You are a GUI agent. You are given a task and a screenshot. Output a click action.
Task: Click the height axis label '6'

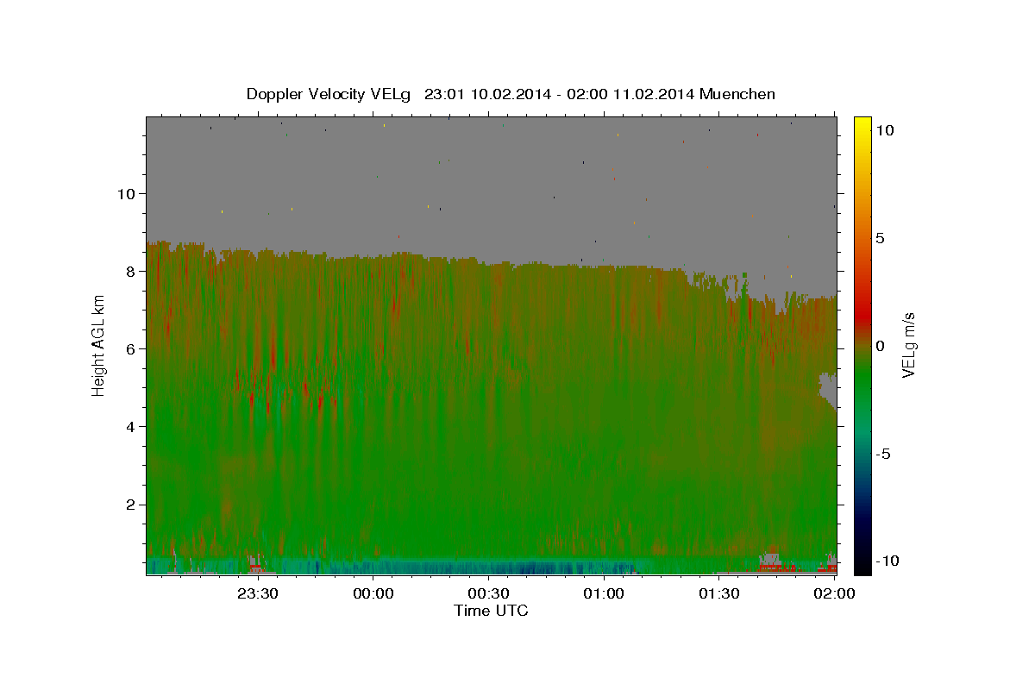tap(130, 348)
